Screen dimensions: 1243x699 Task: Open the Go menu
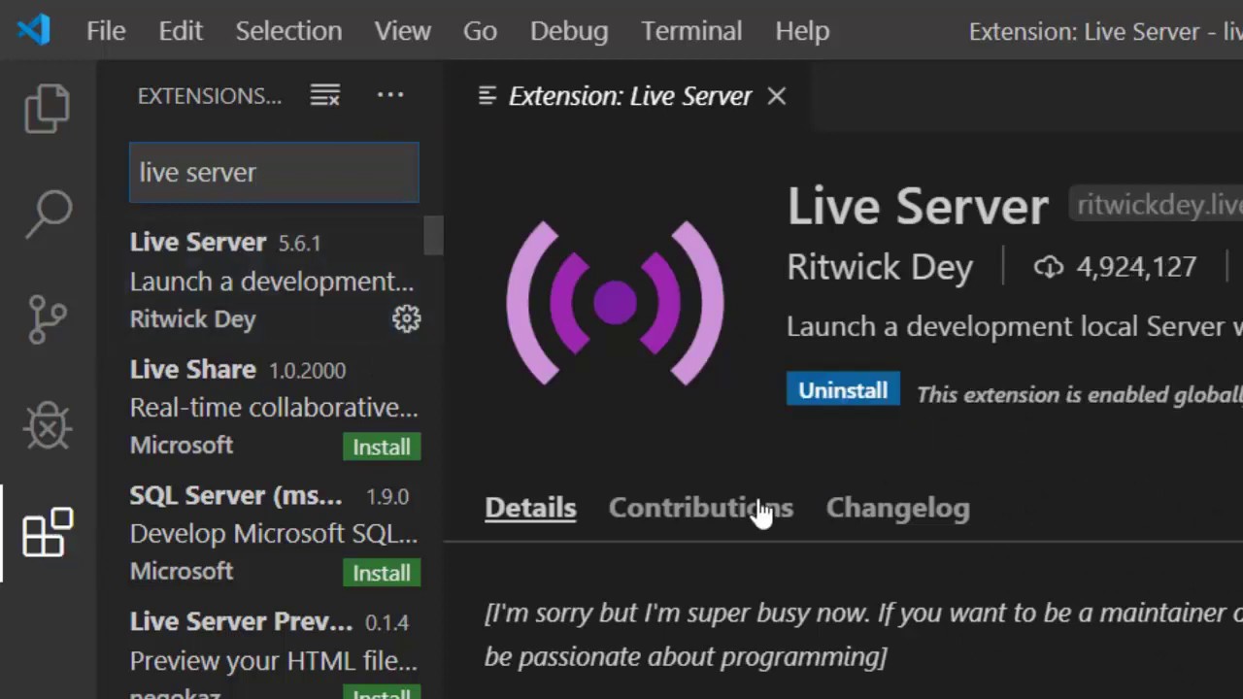coord(480,31)
